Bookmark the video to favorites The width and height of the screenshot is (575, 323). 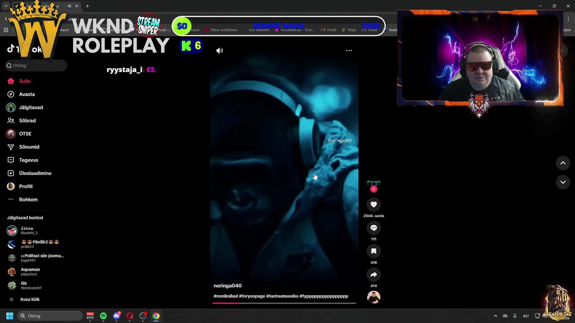(373, 251)
